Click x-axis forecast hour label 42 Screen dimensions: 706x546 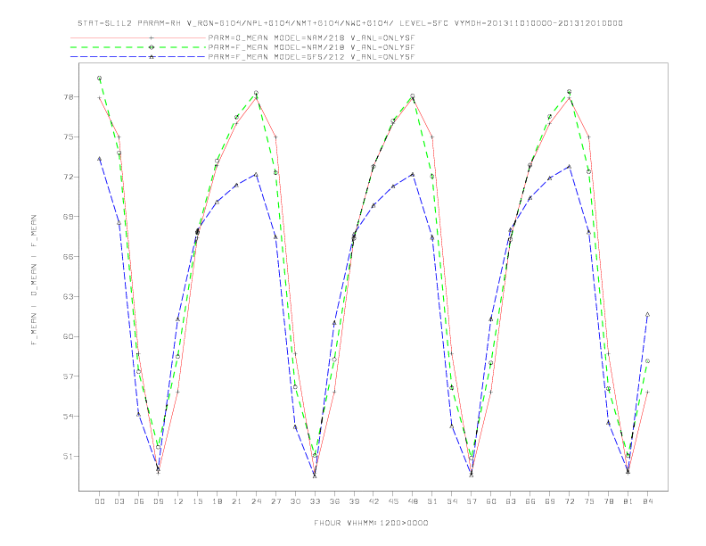pyautogui.click(x=374, y=501)
